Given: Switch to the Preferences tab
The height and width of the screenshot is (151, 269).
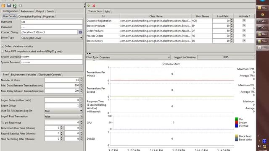Looking at the screenshot, I should tap(27, 11).
